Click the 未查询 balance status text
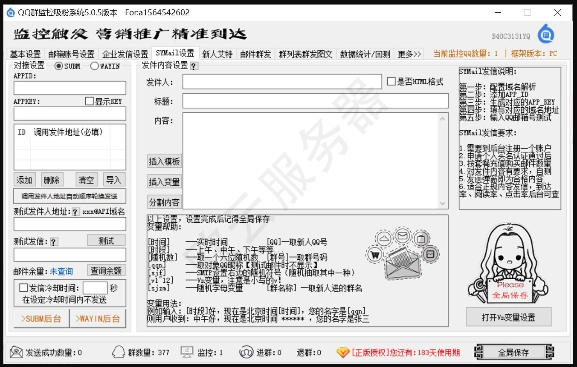The height and width of the screenshot is (367, 577). tap(61, 271)
